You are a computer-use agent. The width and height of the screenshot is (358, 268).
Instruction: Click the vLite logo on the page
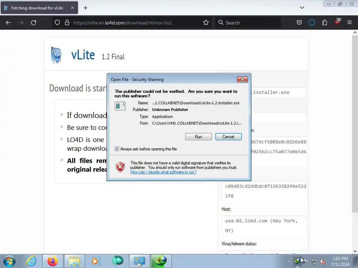pos(56,55)
